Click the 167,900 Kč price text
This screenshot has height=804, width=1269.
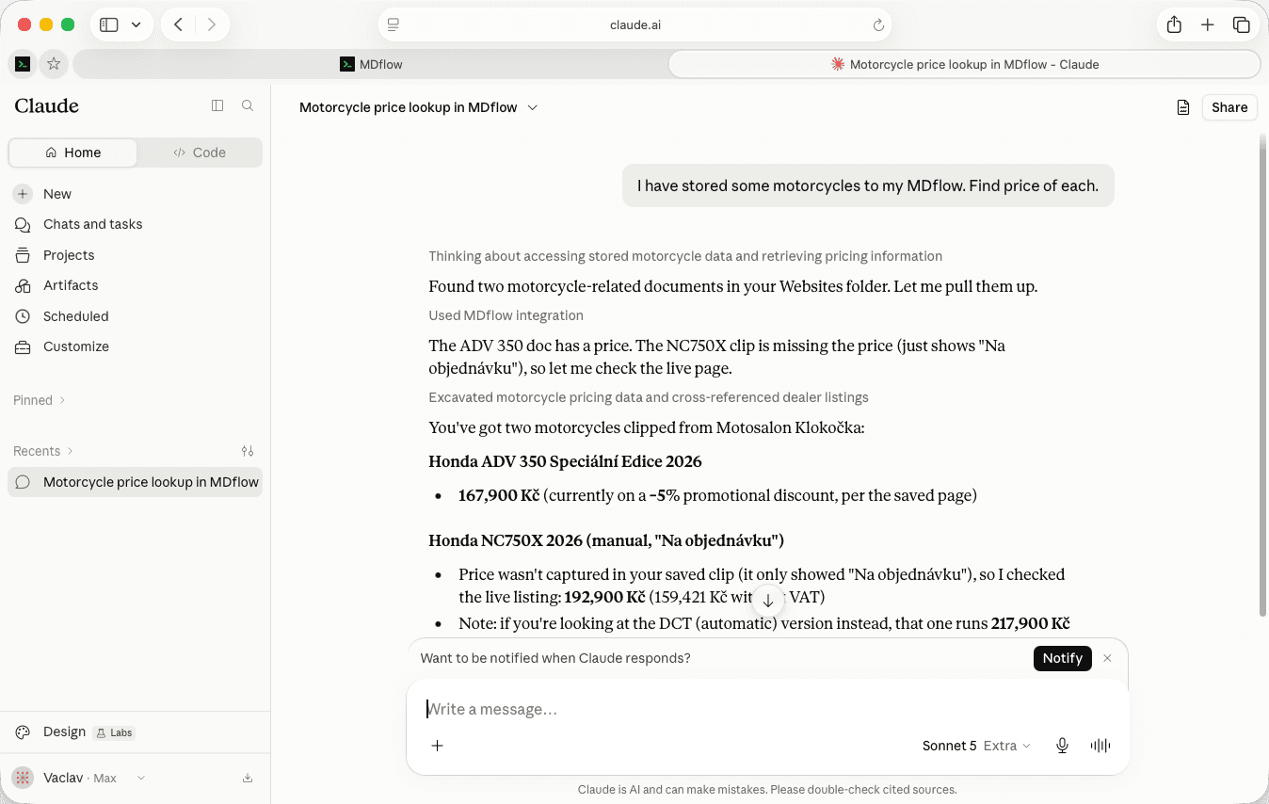click(x=499, y=495)
